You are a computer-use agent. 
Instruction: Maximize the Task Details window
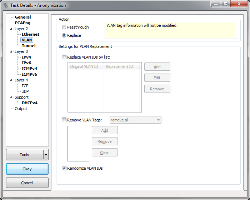226,4
